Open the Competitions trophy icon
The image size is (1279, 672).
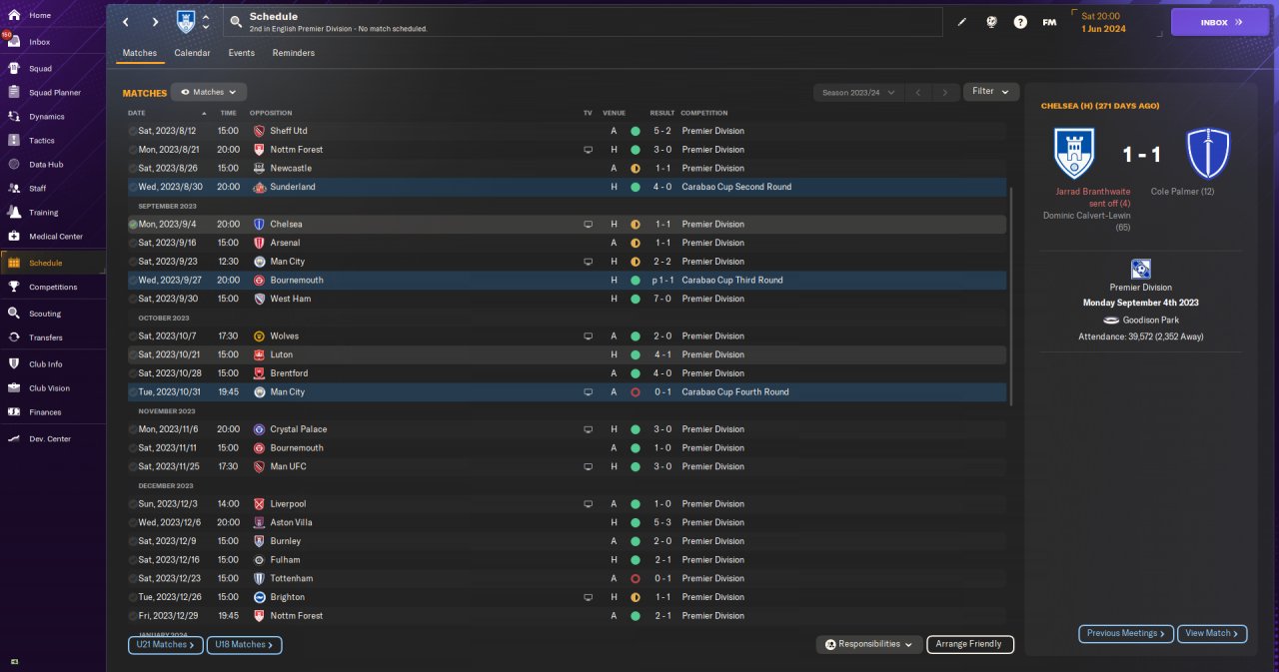click(x=14, y=287)
